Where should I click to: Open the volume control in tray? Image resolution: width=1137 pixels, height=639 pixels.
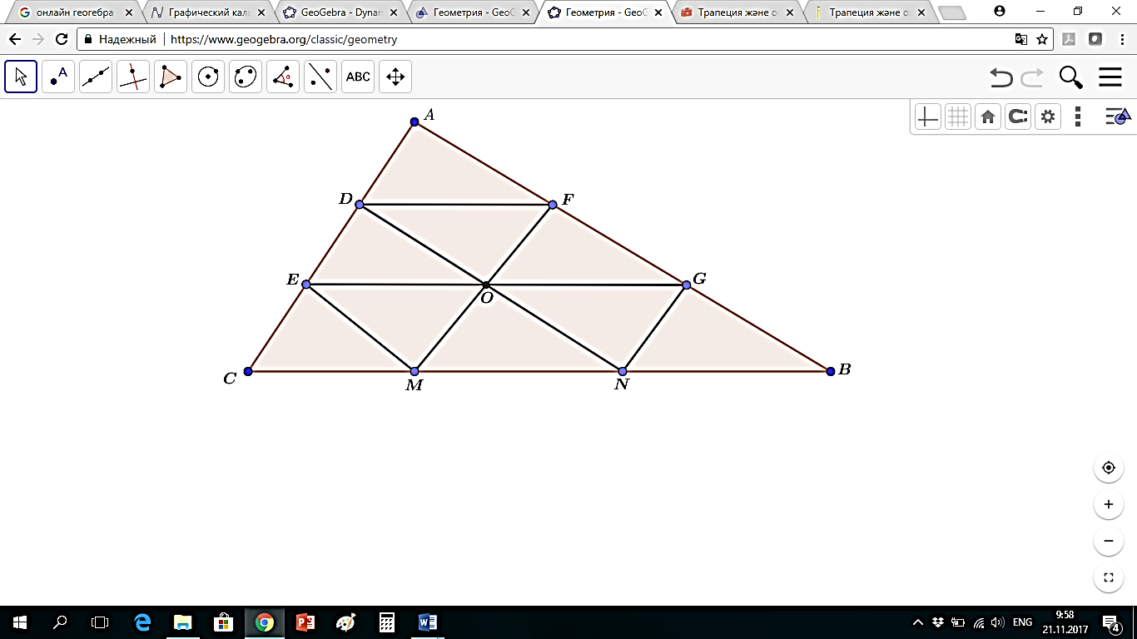point(998,622)
